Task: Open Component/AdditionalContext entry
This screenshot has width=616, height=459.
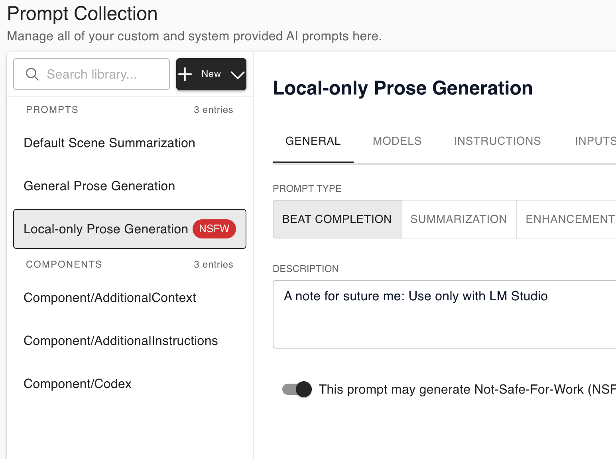Action: pyautogui.click(x=110, y=298)
